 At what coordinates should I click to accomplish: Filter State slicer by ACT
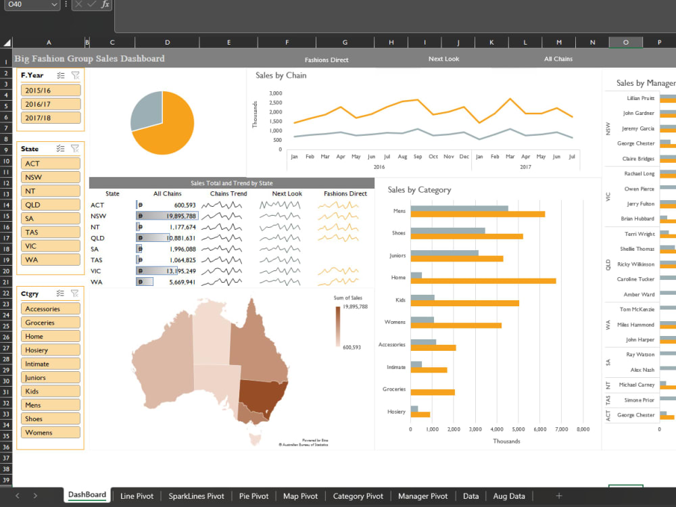pos(51,164)
